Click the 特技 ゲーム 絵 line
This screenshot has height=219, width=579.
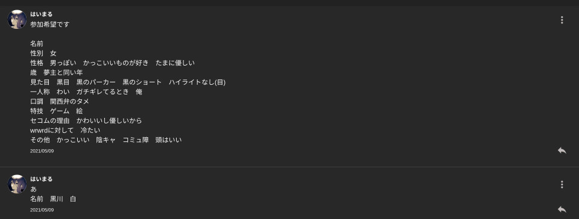click(57, 111)
